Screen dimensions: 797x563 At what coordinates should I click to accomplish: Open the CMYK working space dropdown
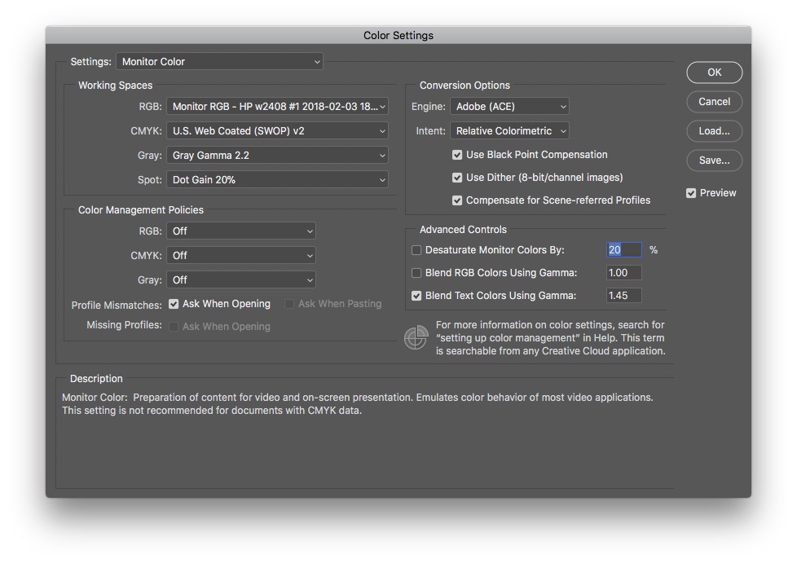277,131
